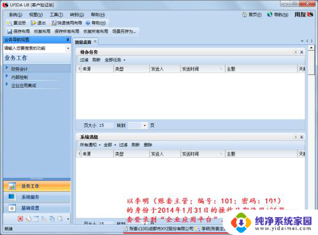The image size is (318, 235).
Task: Click the 退出 exit toolbar icon
Action: (x=34, y=23)
